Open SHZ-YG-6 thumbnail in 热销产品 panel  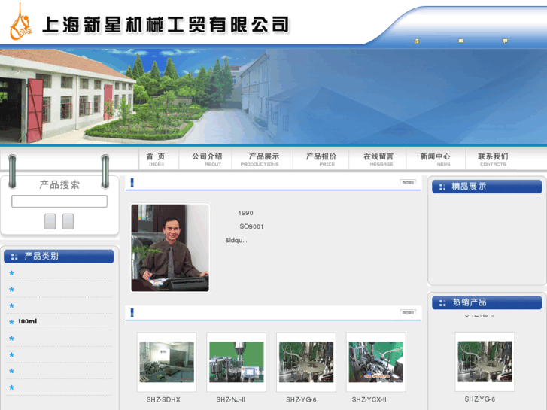(x=485, y=362)
